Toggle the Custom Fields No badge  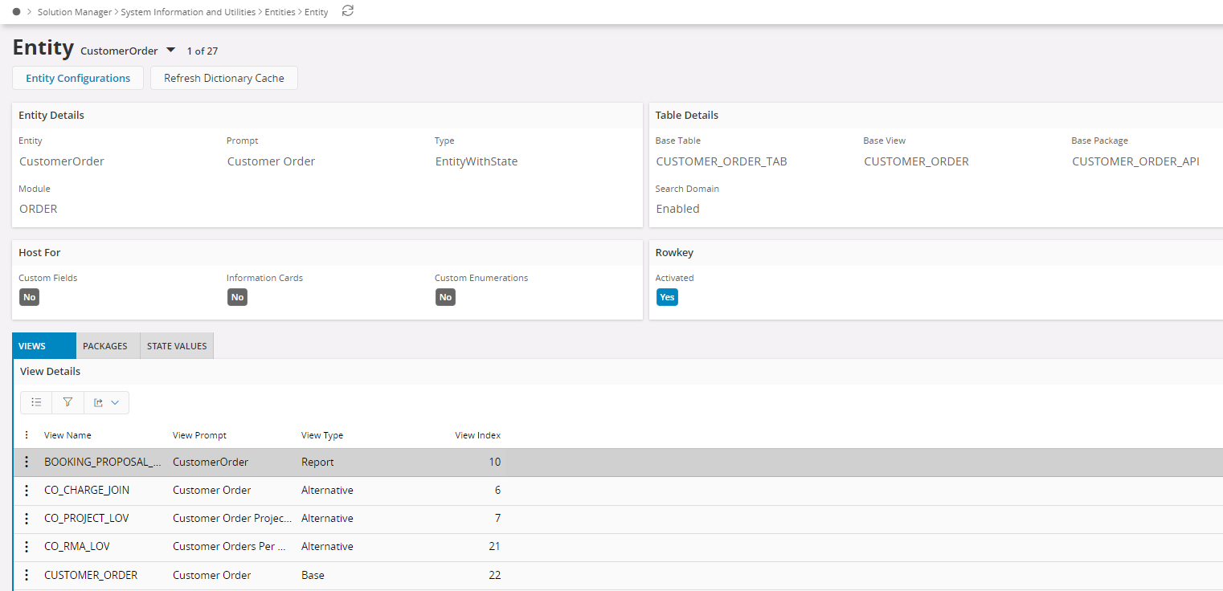pos(30,297)
